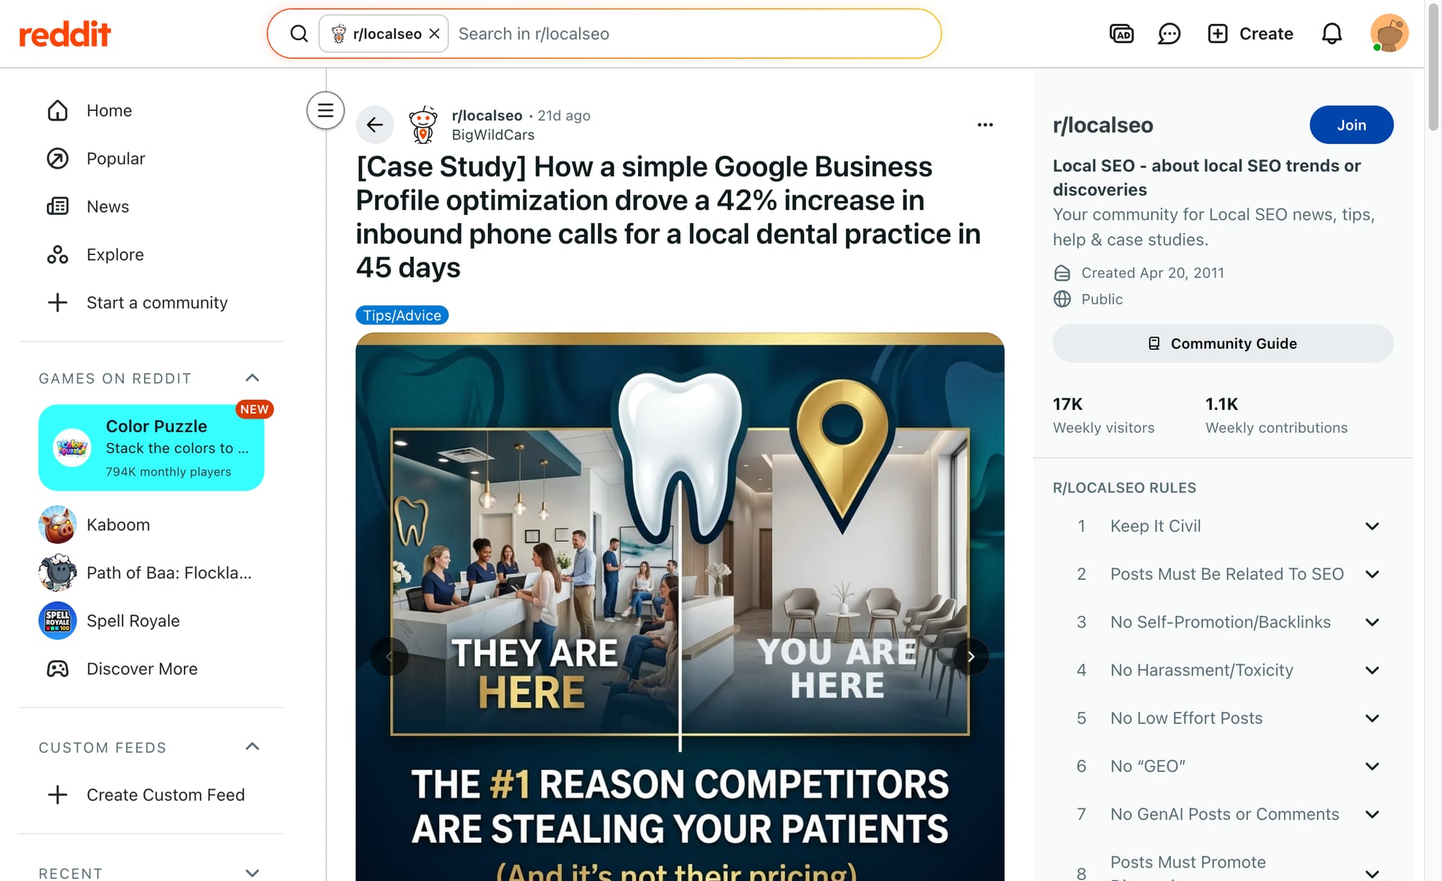Open the Community Guide
Image resolution: width=1442 pixels, height=881 pixels.
coord(1223,344)
